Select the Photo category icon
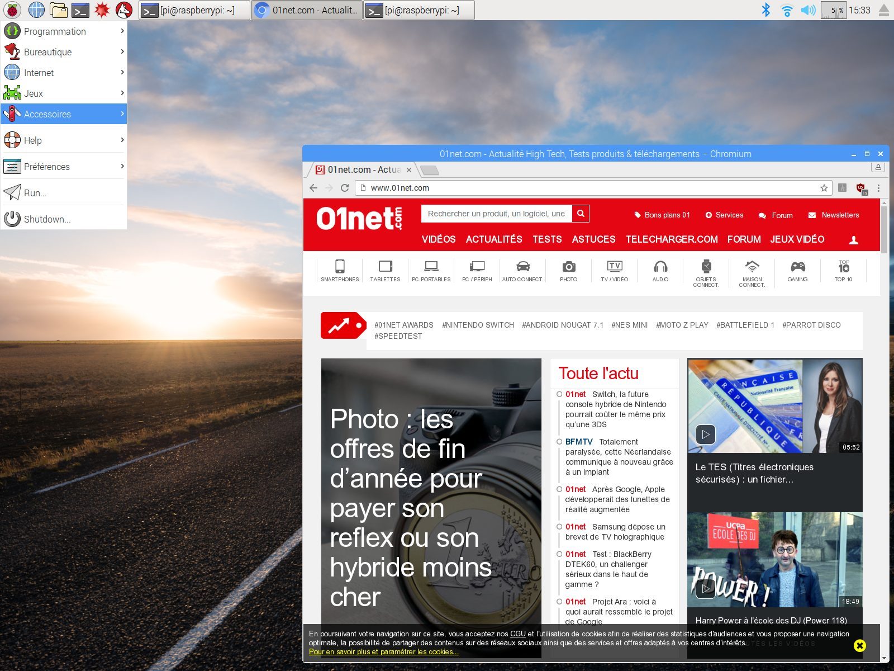Viewport: 894px width, 671px height. click(569, 271)
